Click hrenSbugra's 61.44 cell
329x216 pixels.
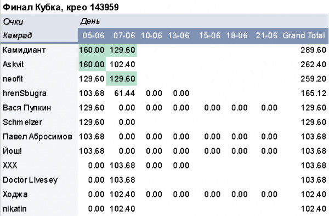point(124,94)
